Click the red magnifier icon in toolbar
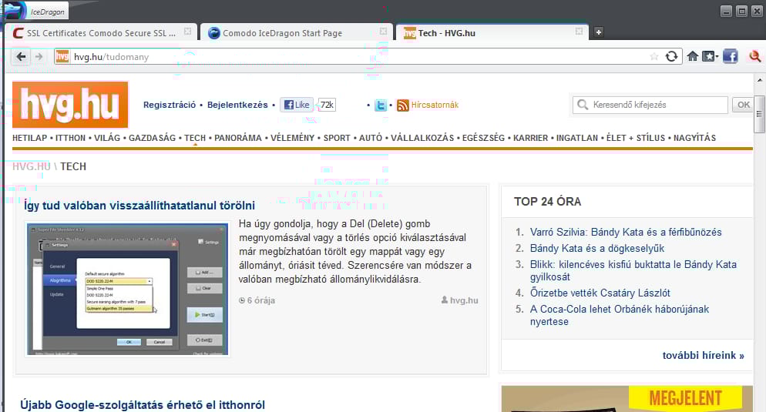766x412 pixels. [x=754, y=57]
